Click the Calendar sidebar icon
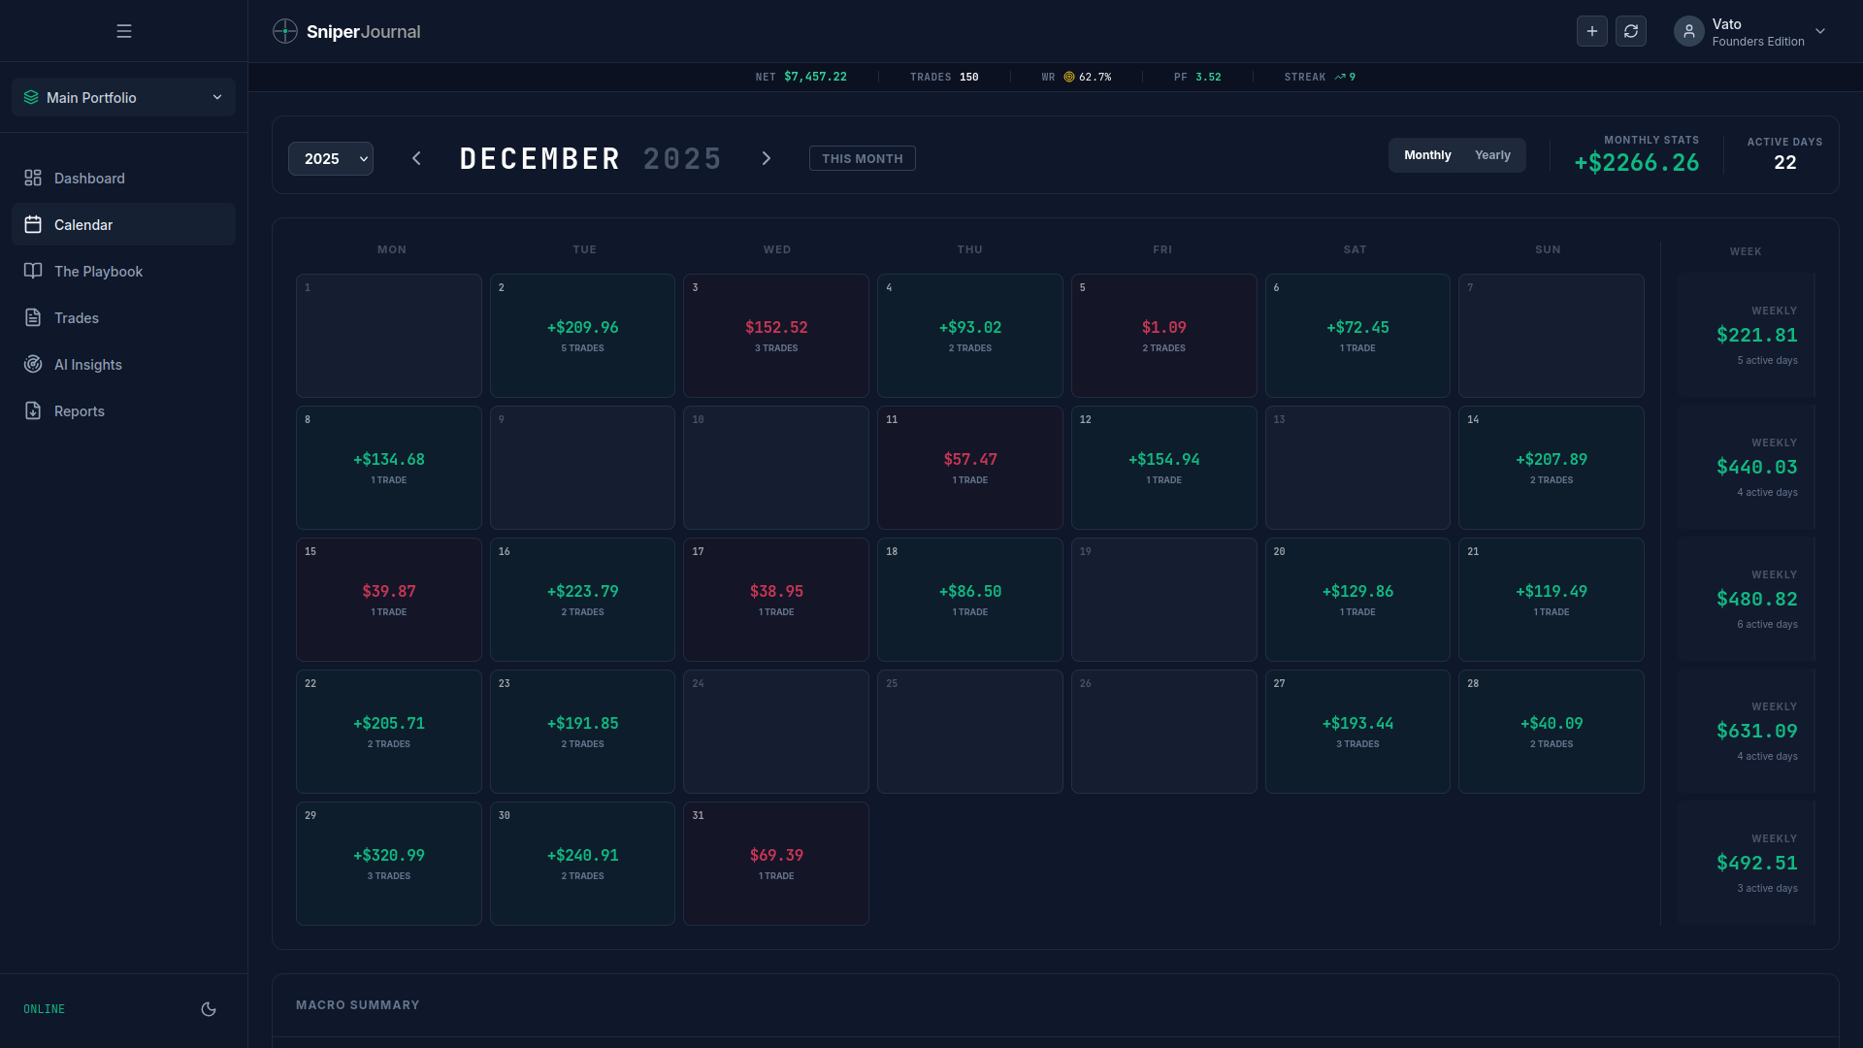1863x1048 pixels. click(33, 224)
